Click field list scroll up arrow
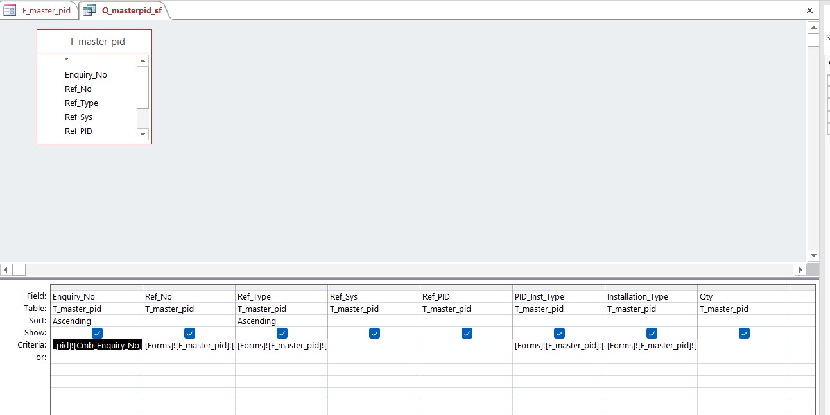The height and width of the screenshot is (415, 830). (143, 60)
